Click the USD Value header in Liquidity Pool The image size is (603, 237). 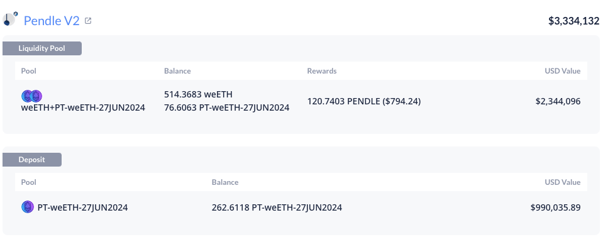tap(563, 71)
